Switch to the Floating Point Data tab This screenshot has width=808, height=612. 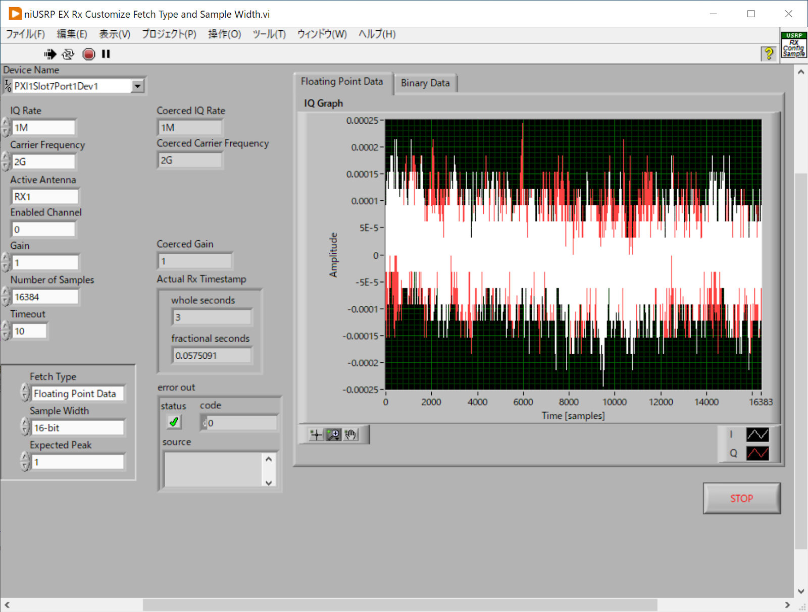(342, 82)
